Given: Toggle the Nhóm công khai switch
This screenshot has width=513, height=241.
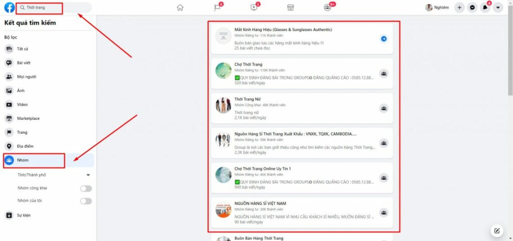Looking at the screenshot, I should coord(86,188).
